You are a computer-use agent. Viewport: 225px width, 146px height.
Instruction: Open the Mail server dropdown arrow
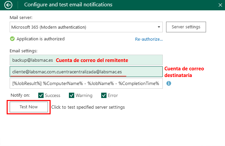pyautogui.click(x=159, y=27)
